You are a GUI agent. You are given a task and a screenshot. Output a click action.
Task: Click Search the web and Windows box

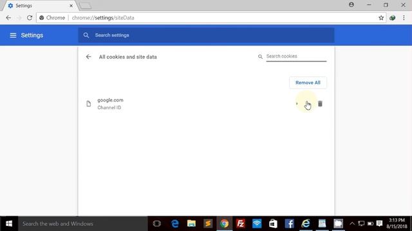[x=83, y=224]
